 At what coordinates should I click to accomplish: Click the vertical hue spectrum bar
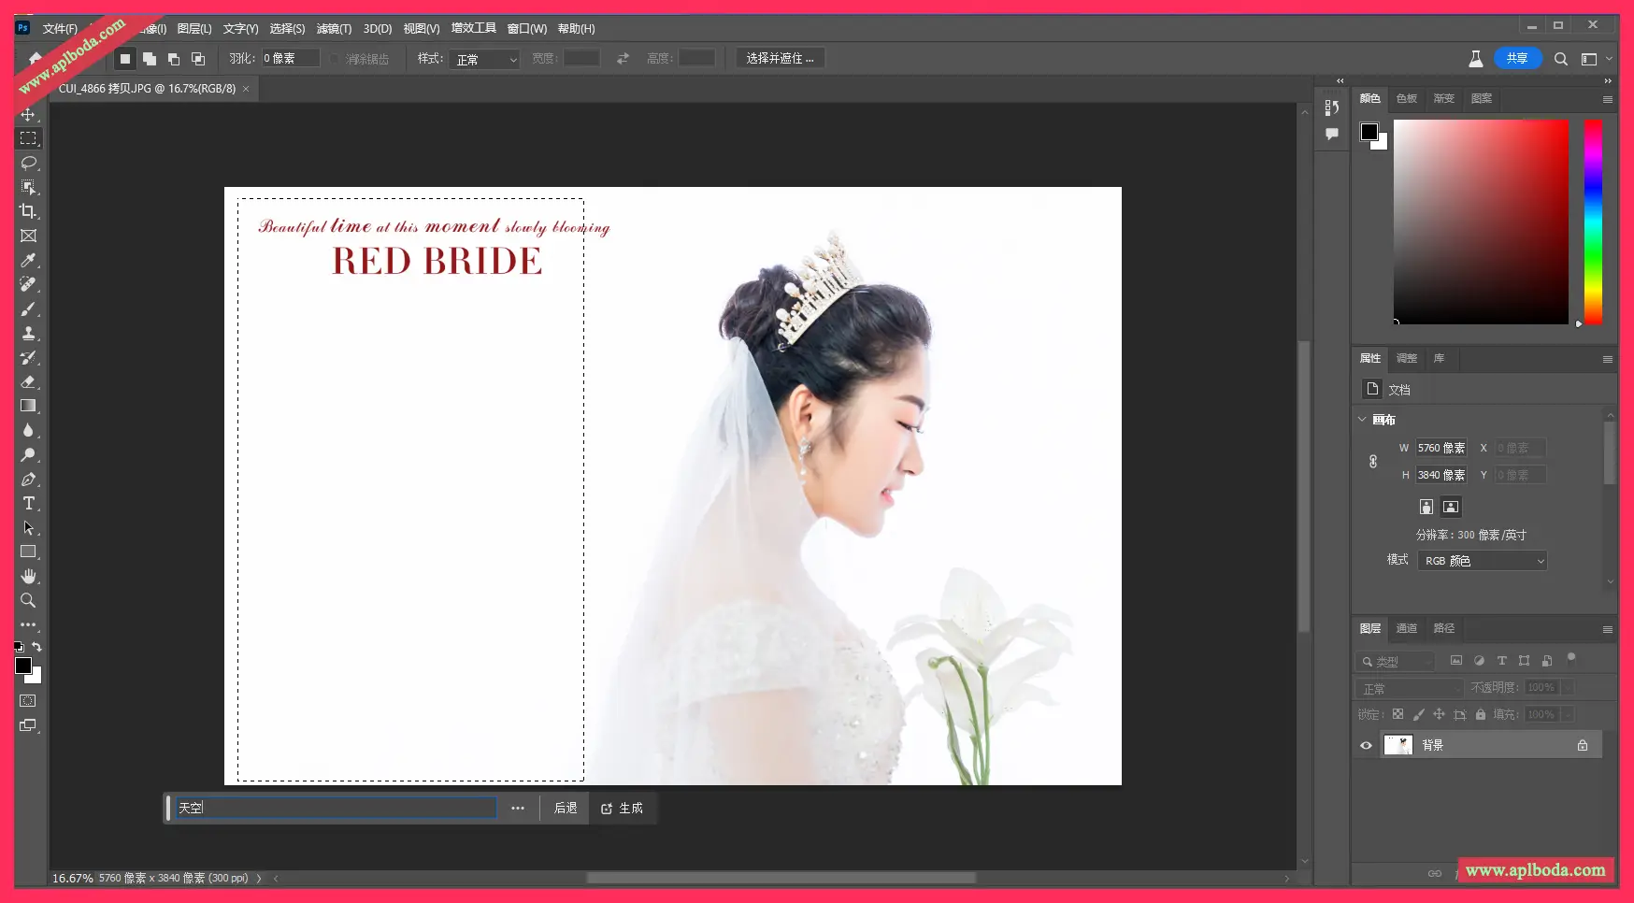pos(1593,222)
